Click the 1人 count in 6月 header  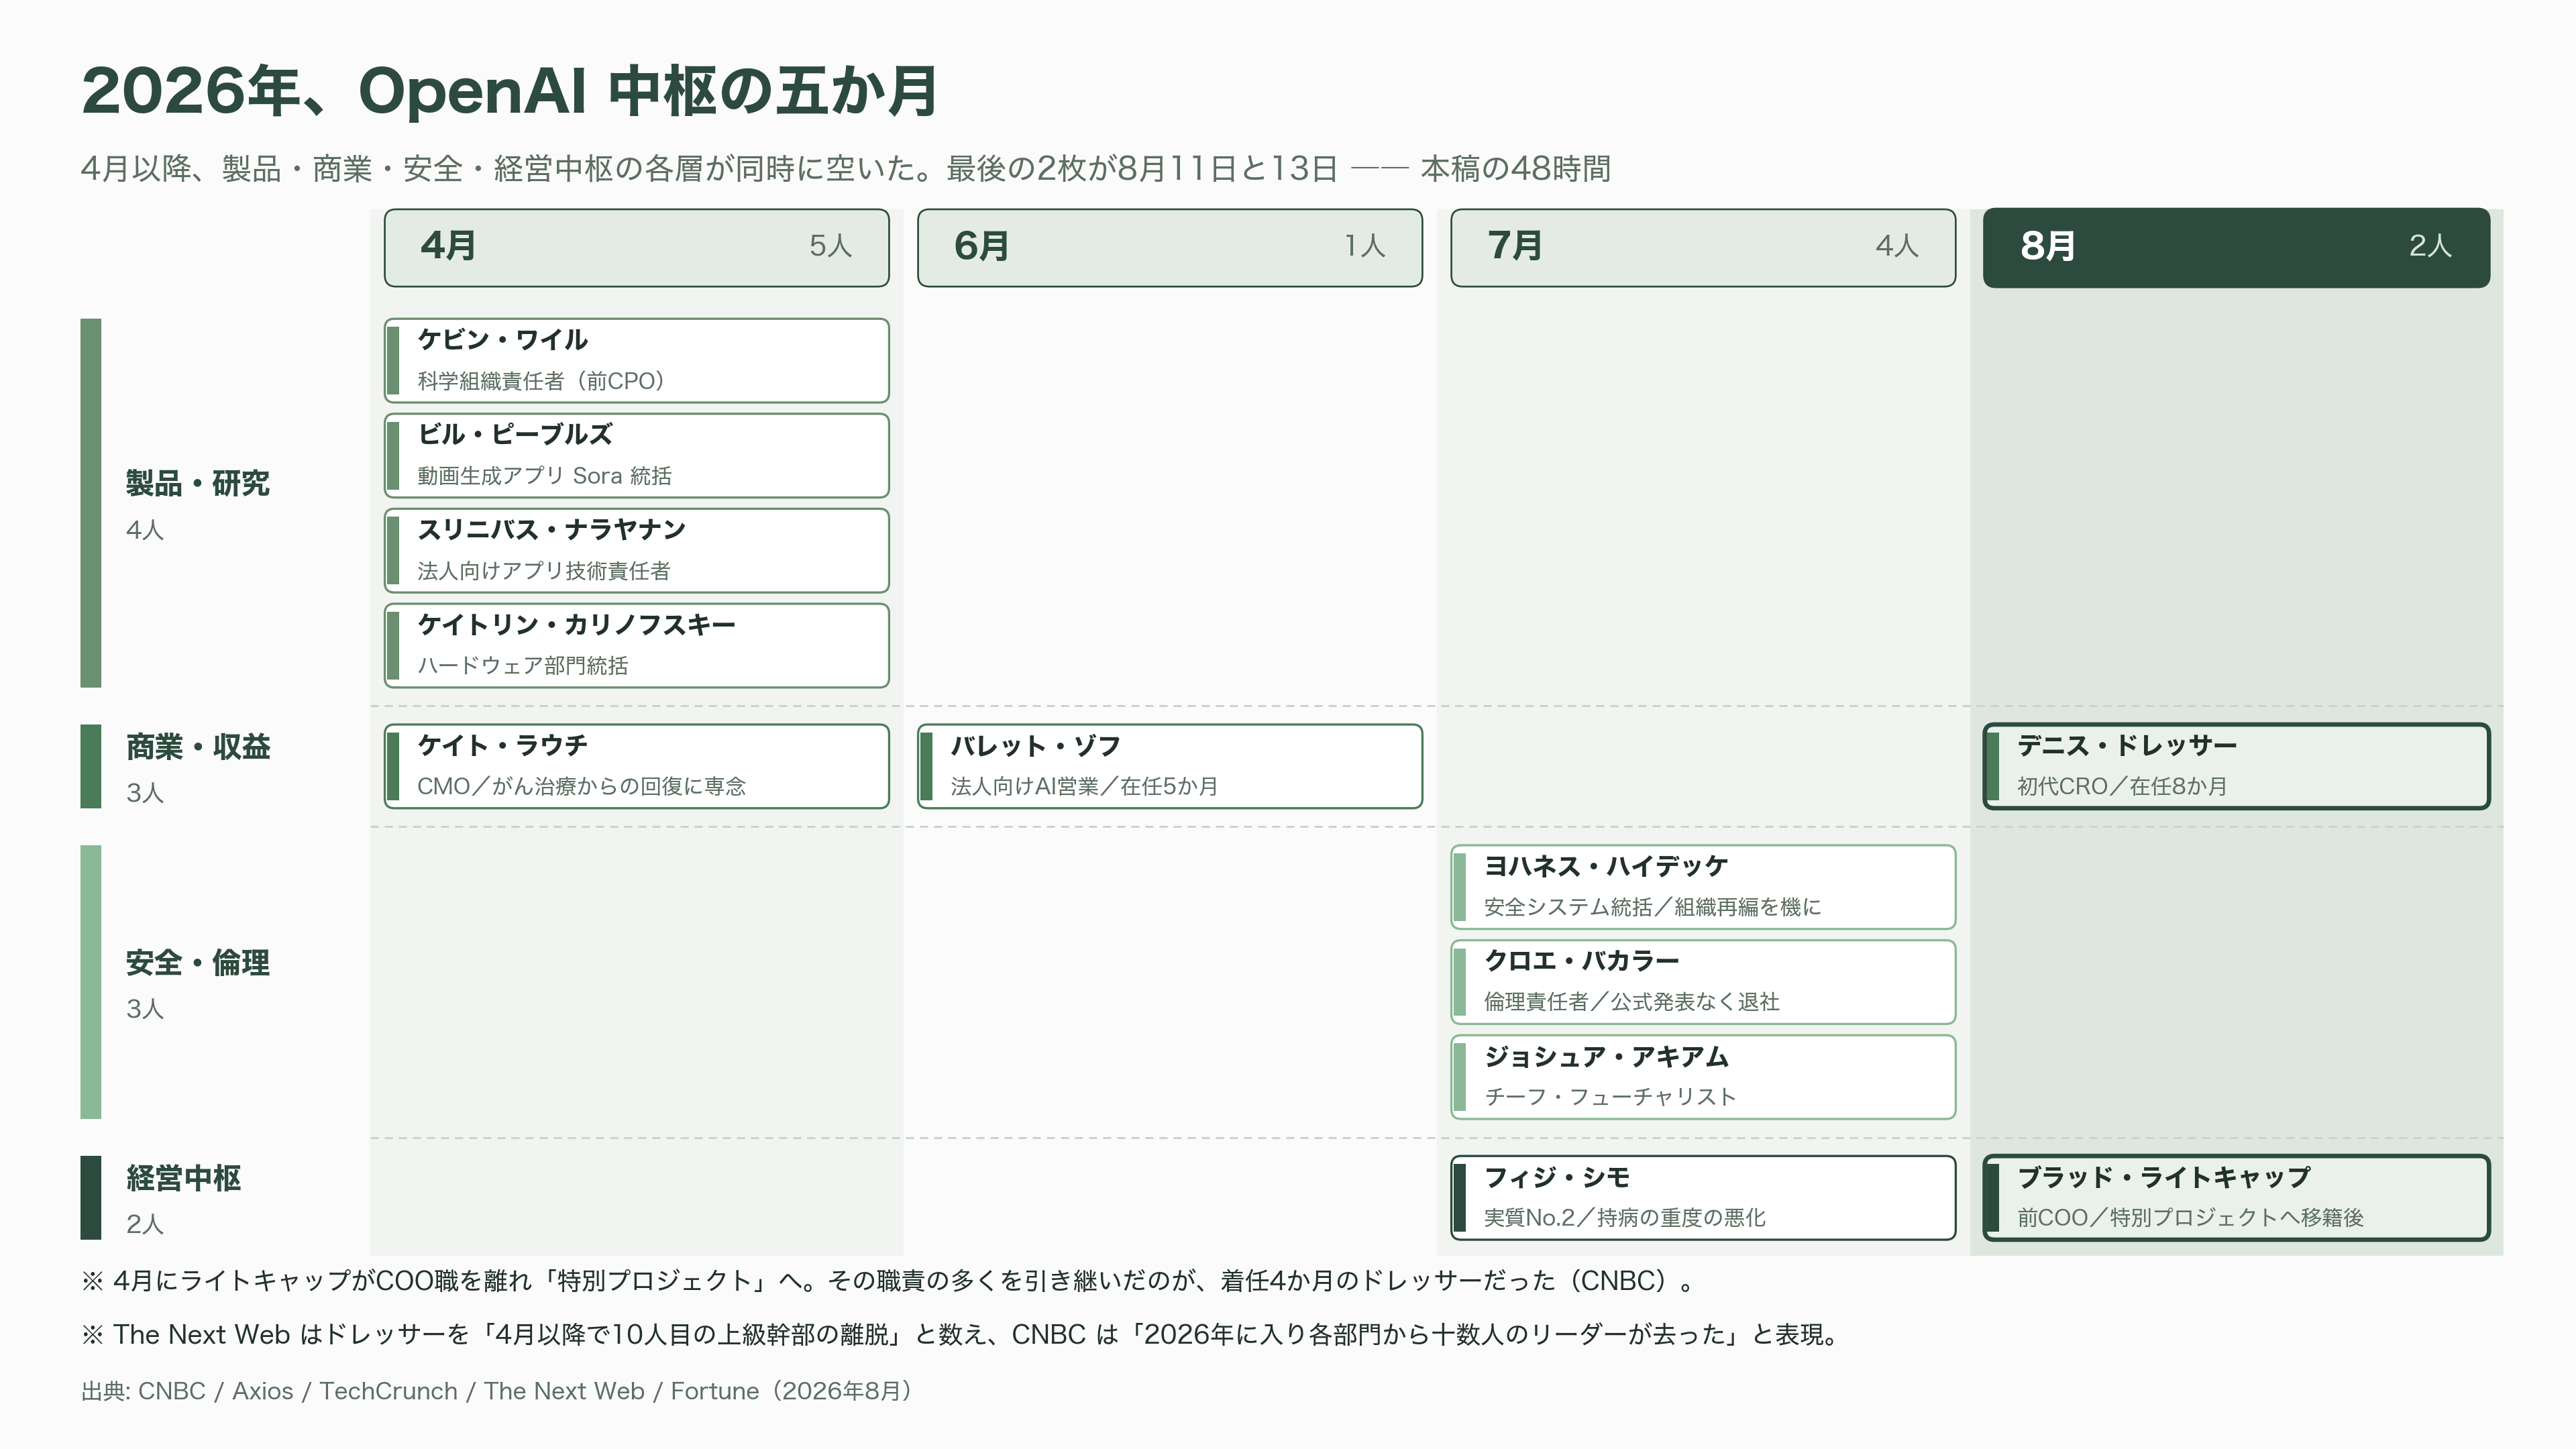click(x=1364, y=246)
